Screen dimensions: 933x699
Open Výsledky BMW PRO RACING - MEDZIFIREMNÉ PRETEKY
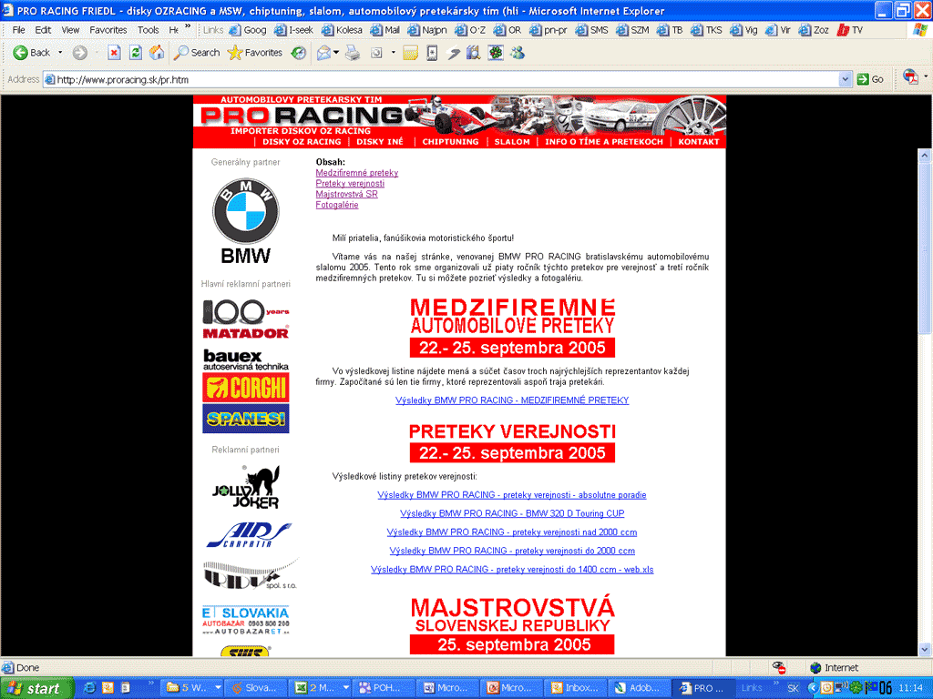512,400
